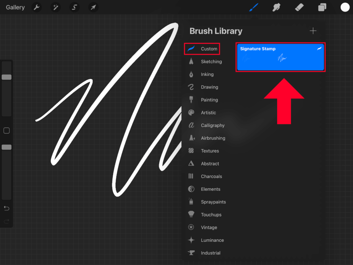Viewport: 353px width, 265px height.
Task: Select the Smudge tool
Action: (276, 7)
